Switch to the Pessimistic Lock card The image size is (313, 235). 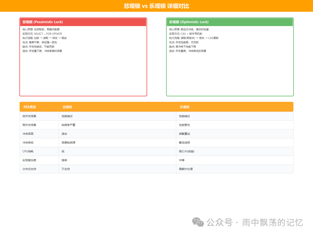coord(83,57)
